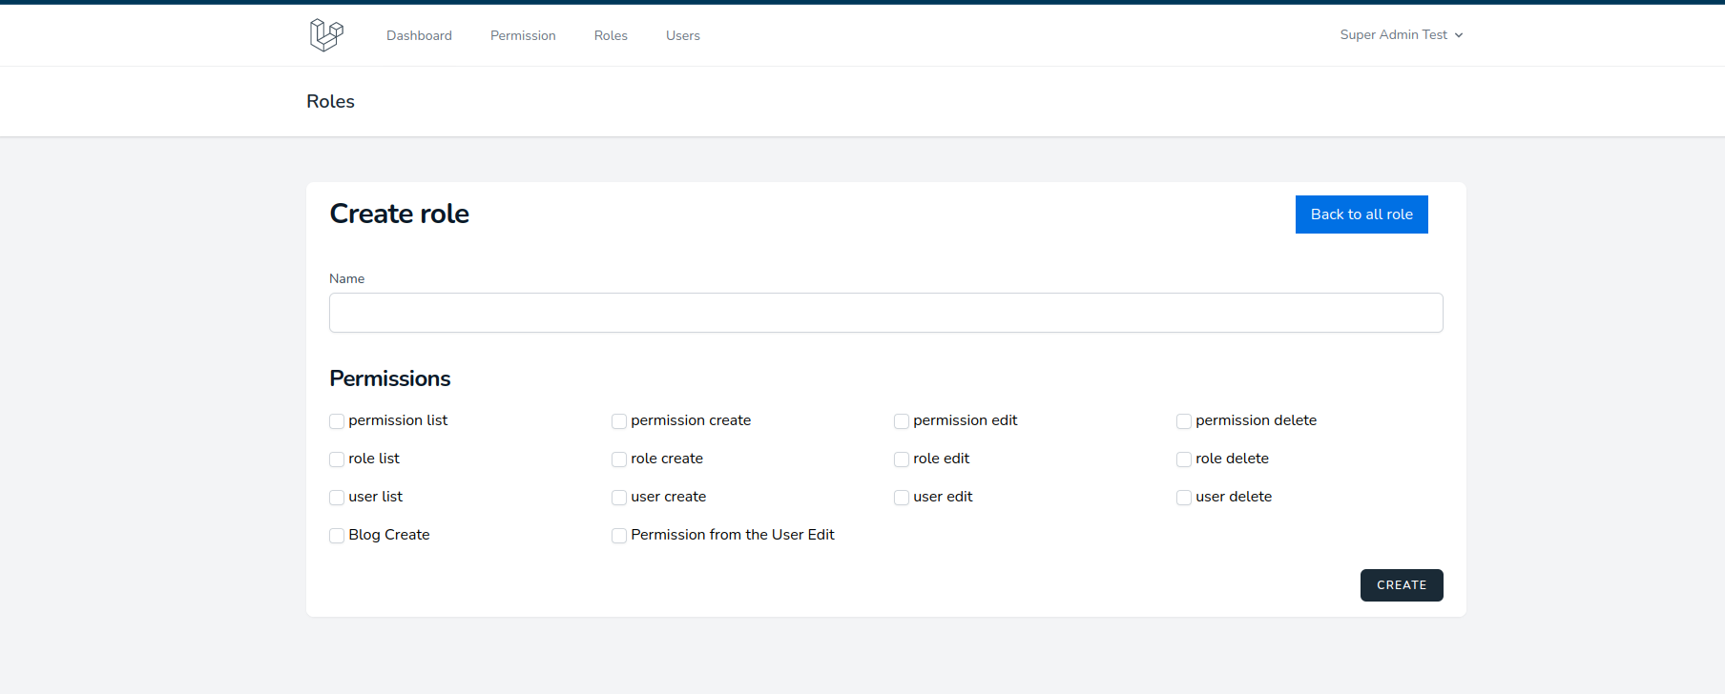Enable the role create checkbox
Image resolution: width=1725 pixels, height=694 pixels.
pos(619,459)
